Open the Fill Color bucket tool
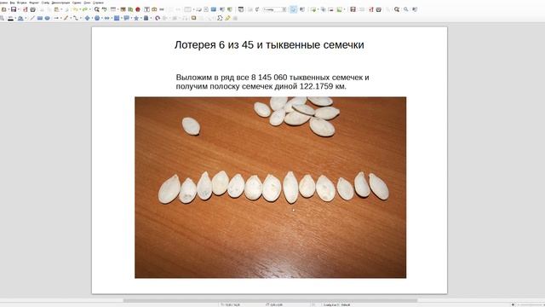This screenshot has height=307, width=545. coord(20,18)
